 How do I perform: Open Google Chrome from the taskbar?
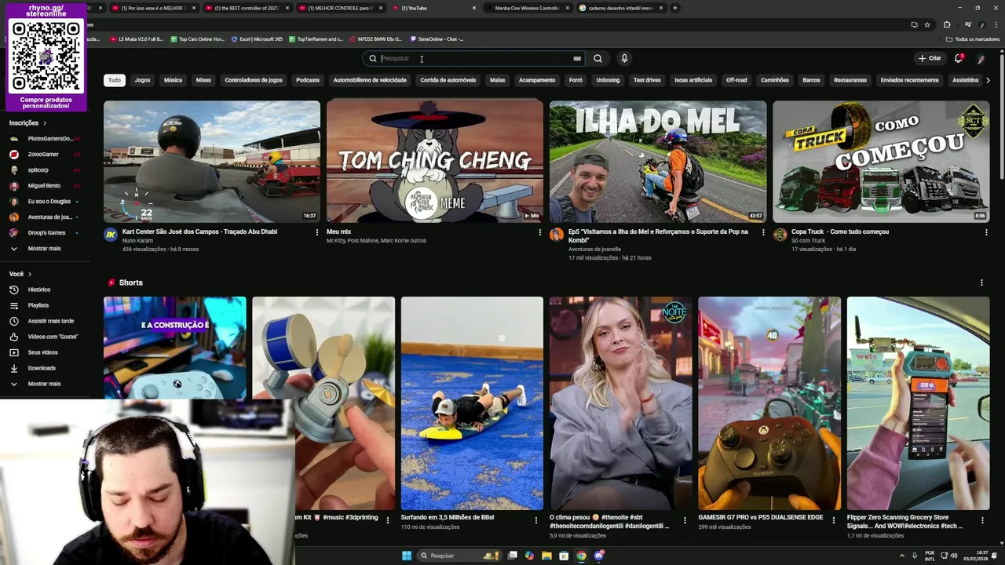[x=581, y=556]
